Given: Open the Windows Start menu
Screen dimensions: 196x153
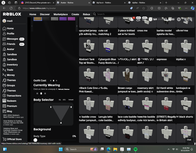Looking at the screenshot, I should pos(61,149).
